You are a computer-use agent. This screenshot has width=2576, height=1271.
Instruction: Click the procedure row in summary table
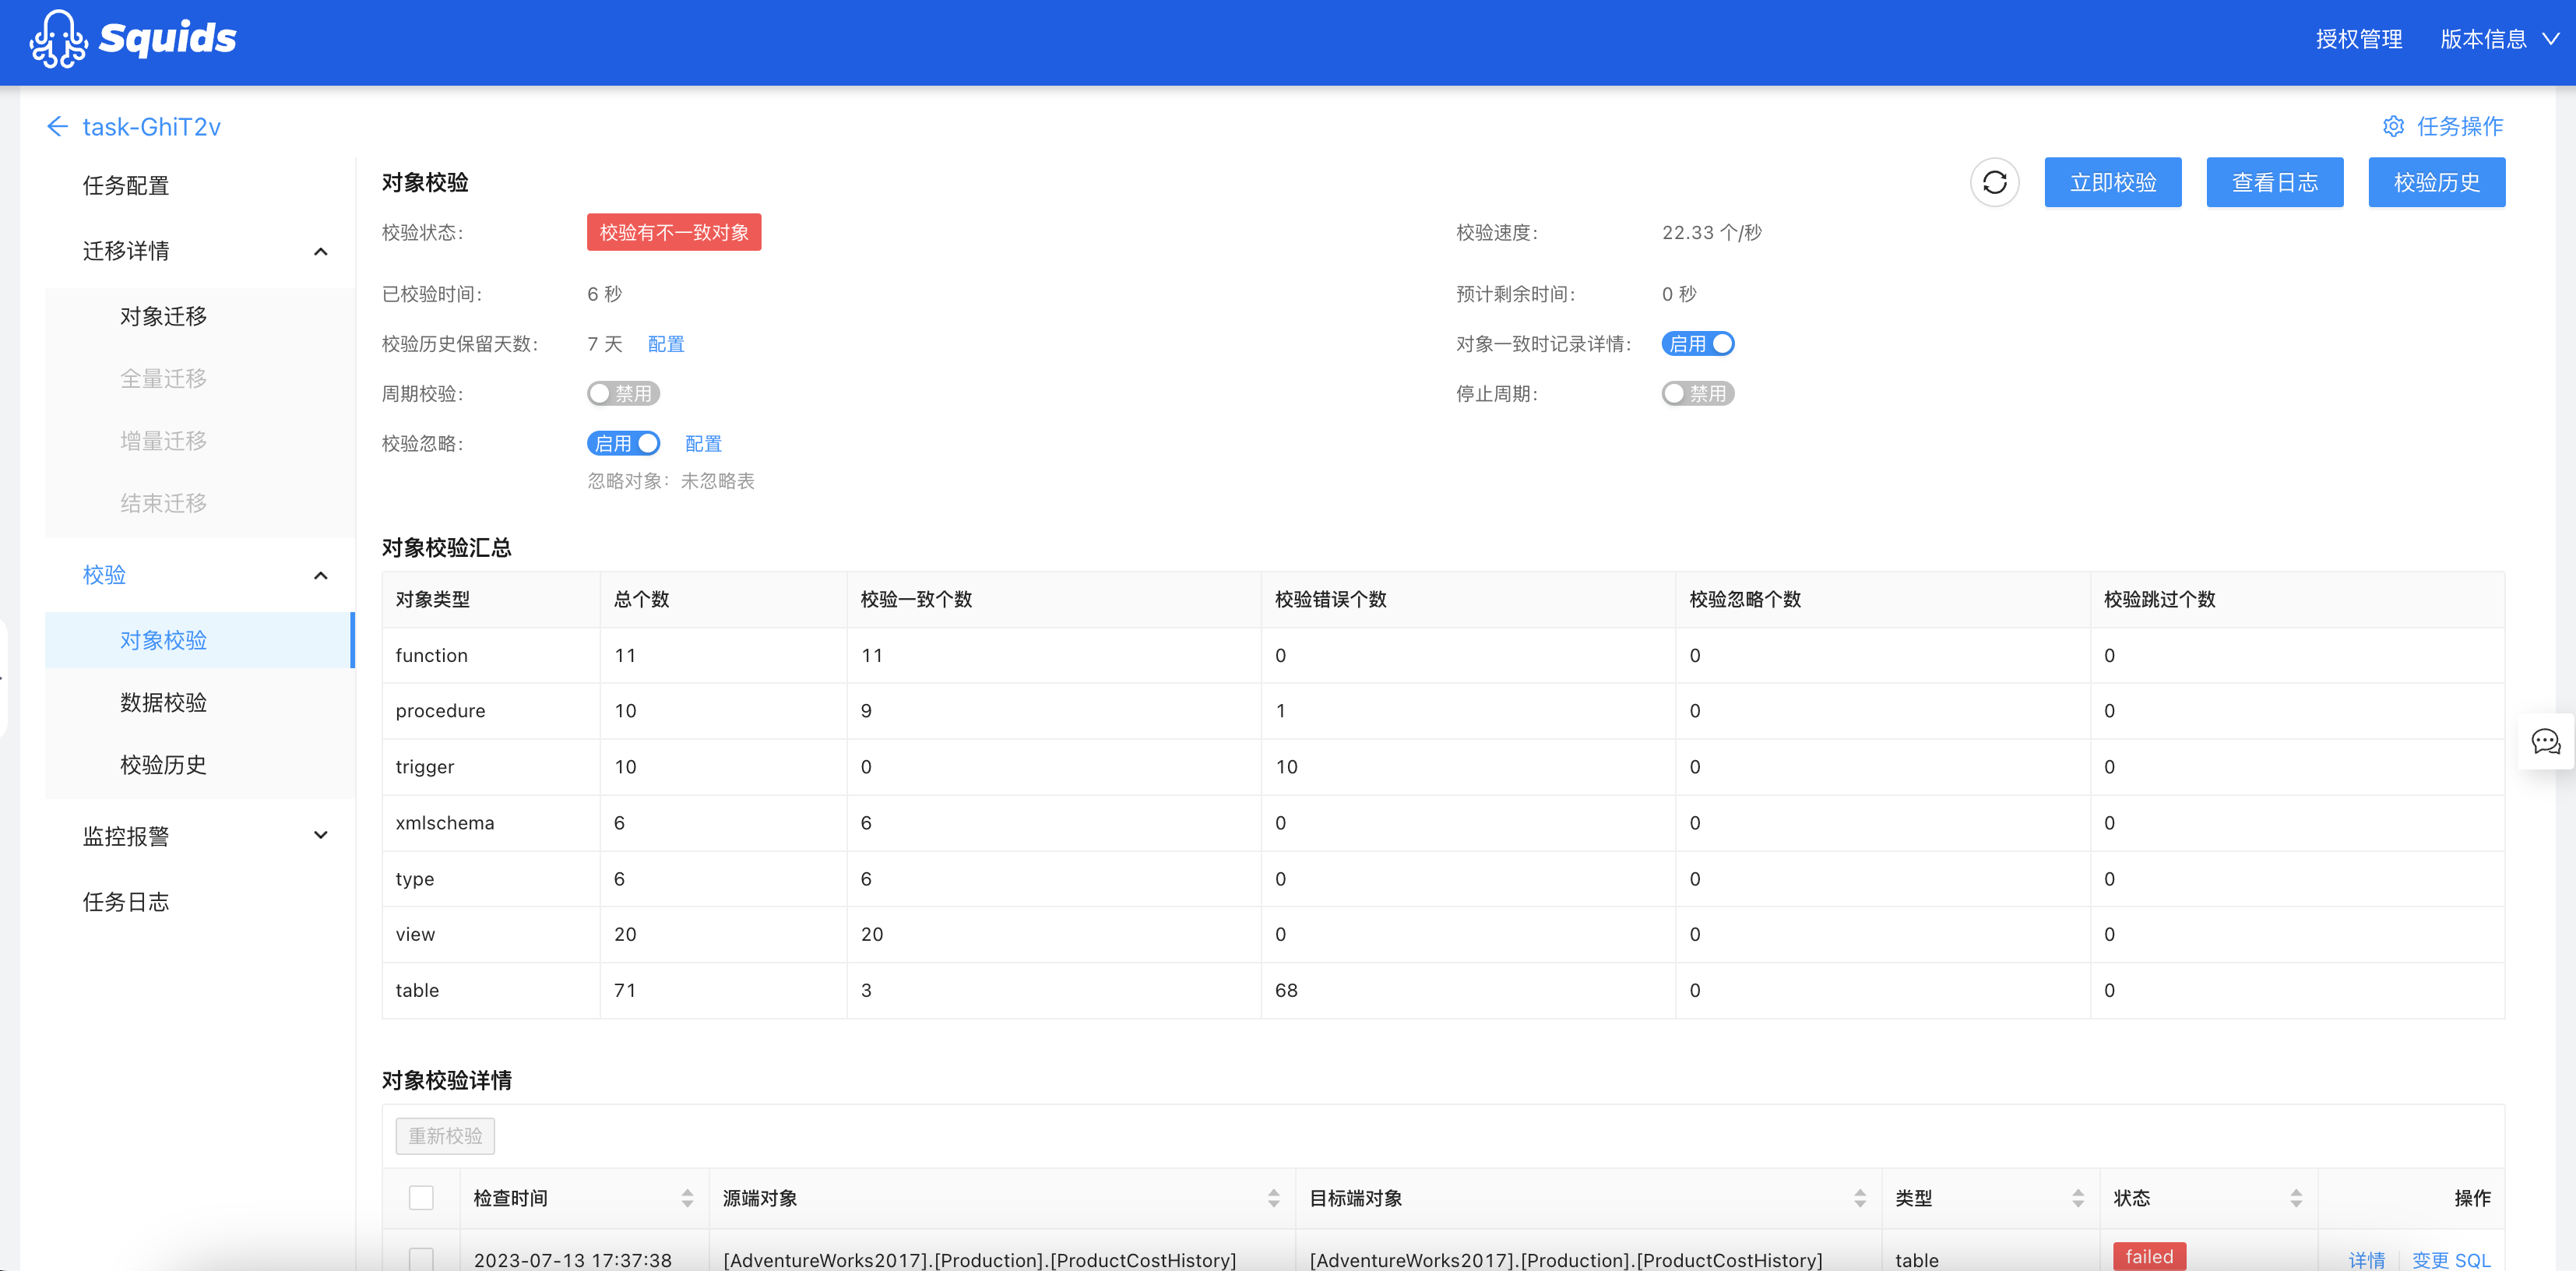pyautogui.click(x=1443, y=711)
